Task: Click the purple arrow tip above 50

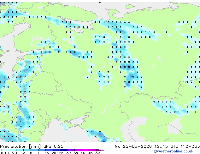Action: coord(100,150)
